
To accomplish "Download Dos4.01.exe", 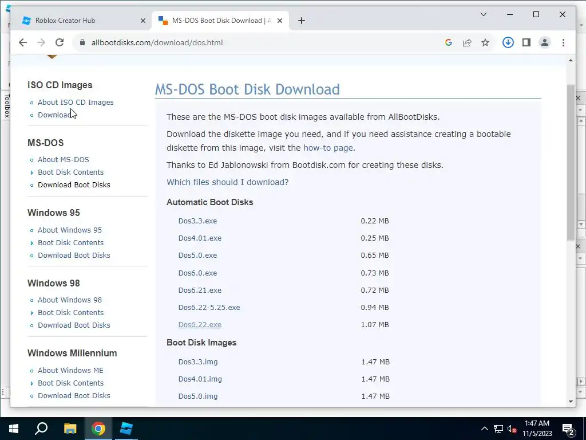I will pyautogui.click(x=200, y=238).
